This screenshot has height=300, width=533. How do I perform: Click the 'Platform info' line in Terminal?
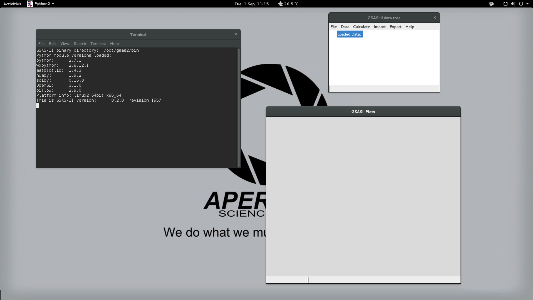tap(79, 95)
